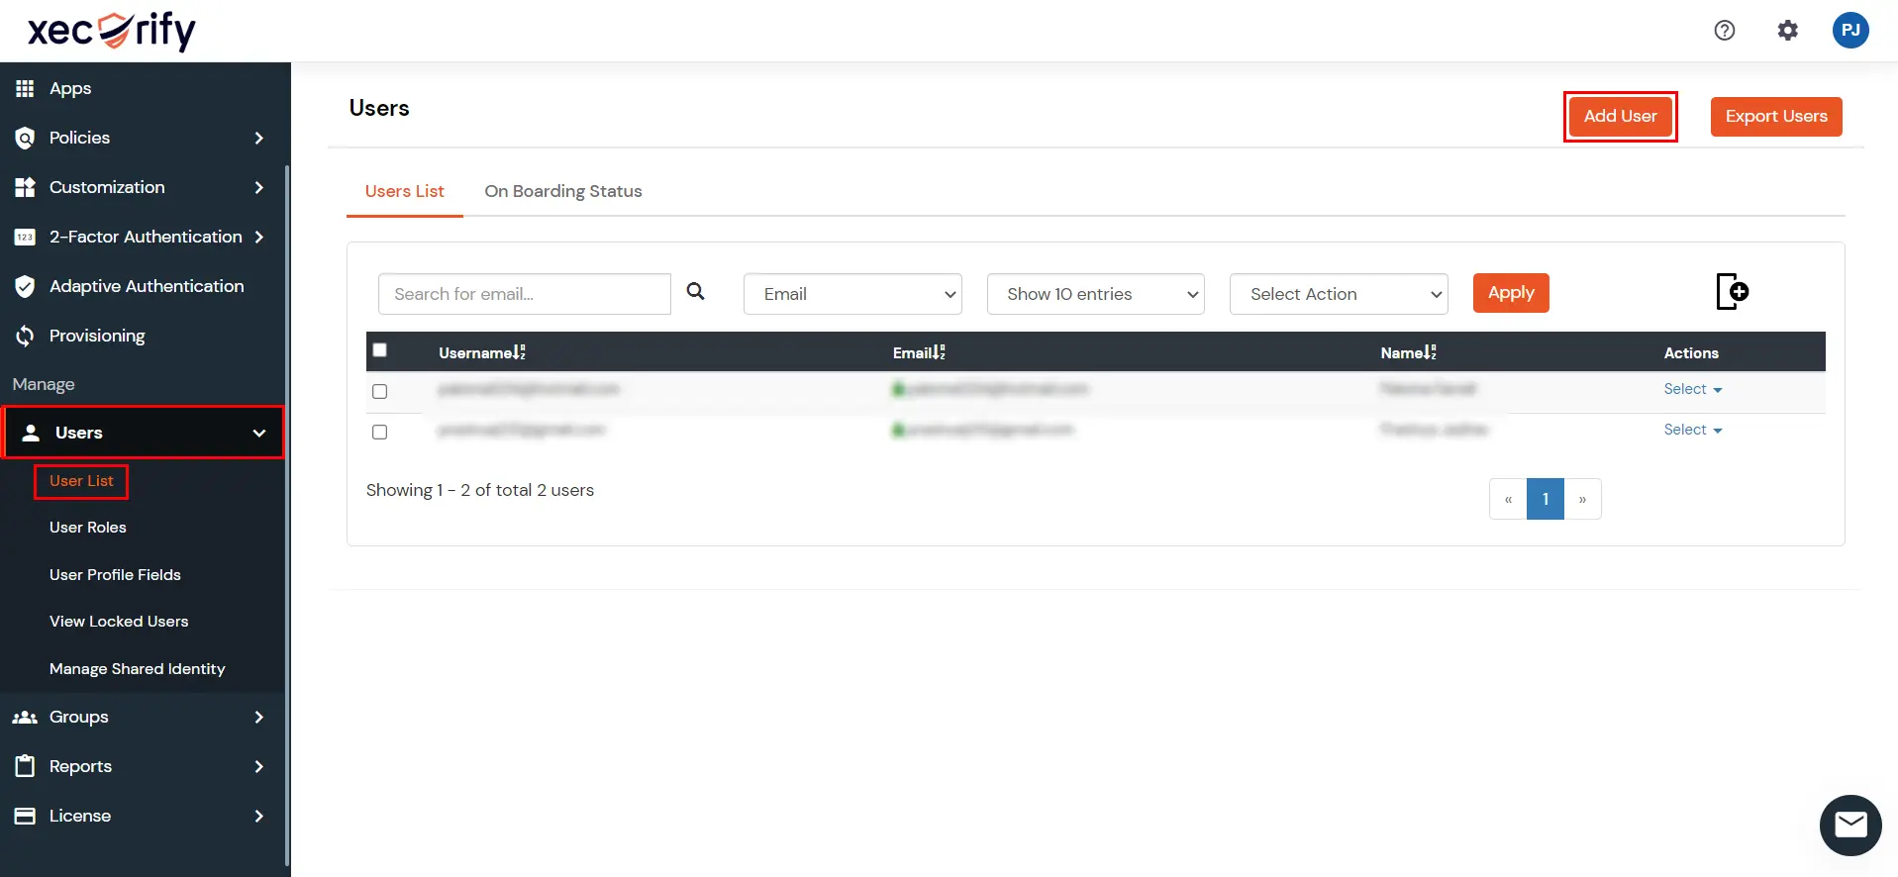The image size is (1898, 877).
Task: Click the Reports clipboard icon
Action: 25,765
